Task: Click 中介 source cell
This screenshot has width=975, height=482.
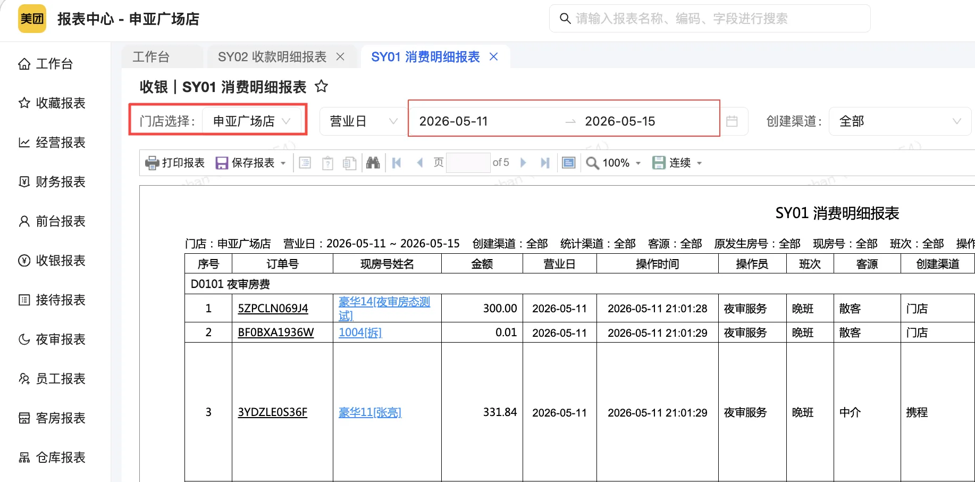Action: [867, 412]
